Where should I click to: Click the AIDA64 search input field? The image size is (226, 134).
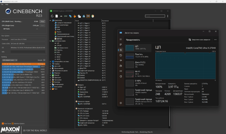[x=154, y=16]
